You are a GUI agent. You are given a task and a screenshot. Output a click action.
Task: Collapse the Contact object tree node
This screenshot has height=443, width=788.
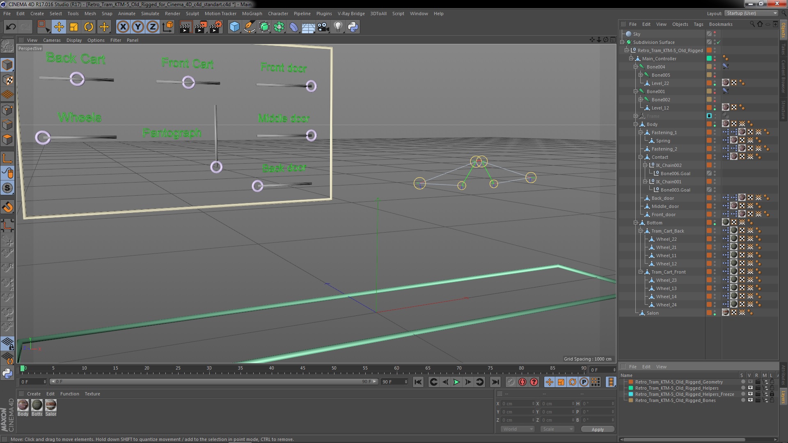[640, 157]
